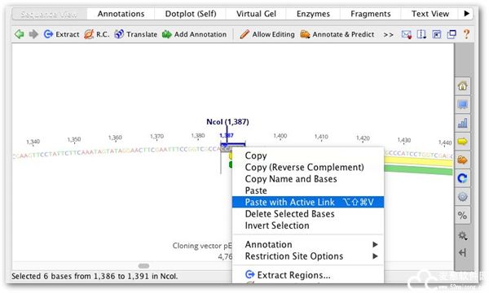489x293 pixels.
Task: Click the 1,400 ruler position label
Action: [280, 136]
